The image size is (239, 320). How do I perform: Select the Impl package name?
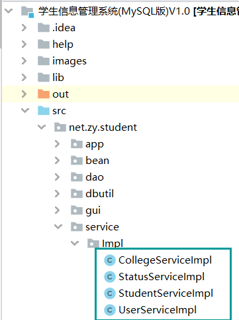(x=113, y=244)
